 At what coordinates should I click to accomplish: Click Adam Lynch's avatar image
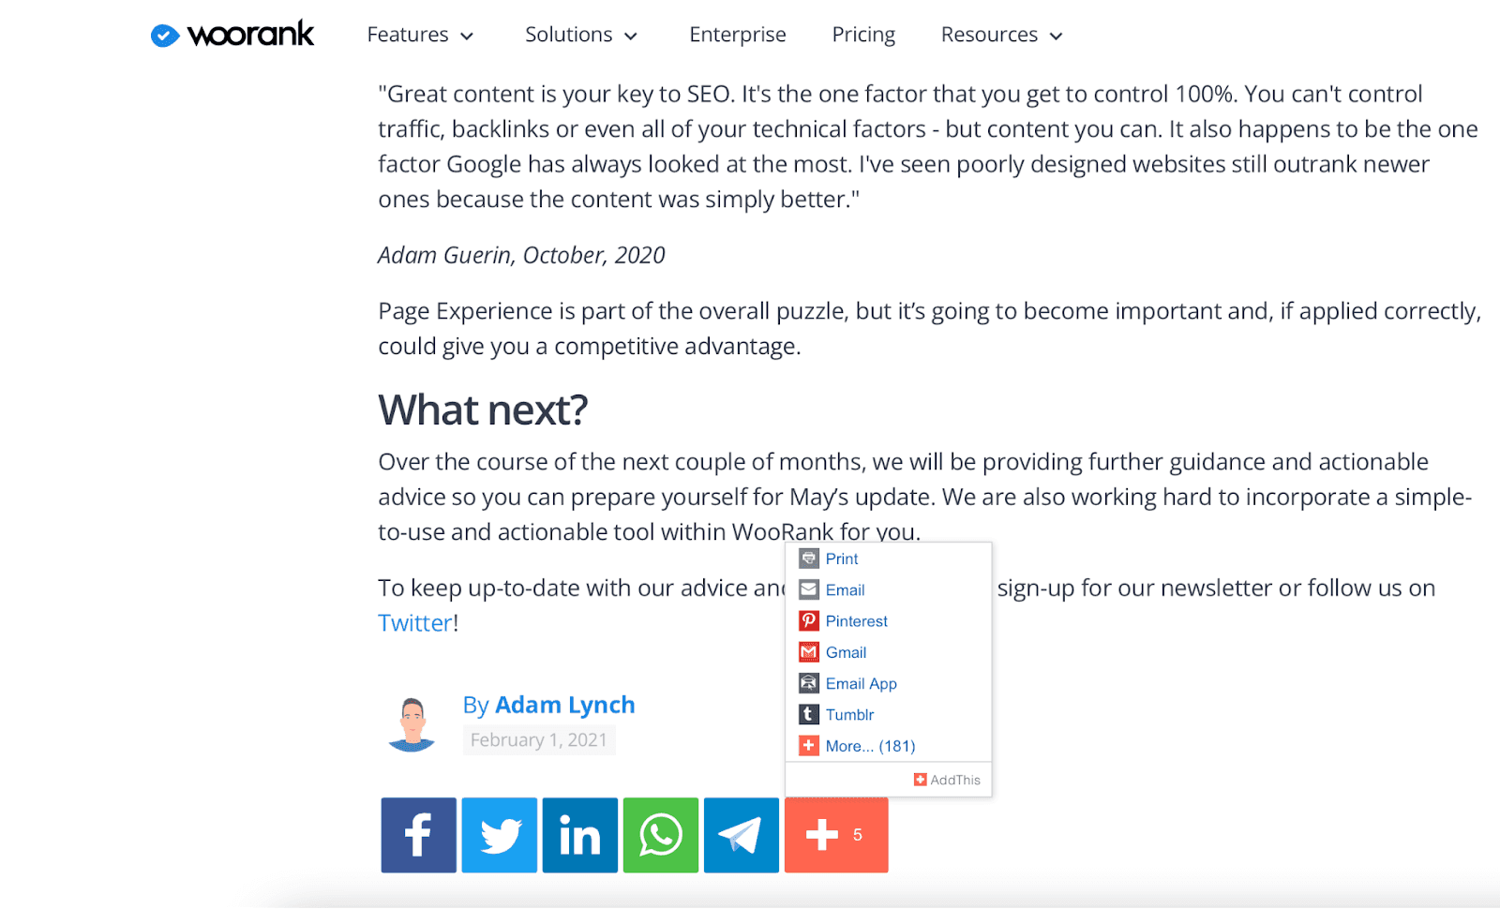(412, 723)
